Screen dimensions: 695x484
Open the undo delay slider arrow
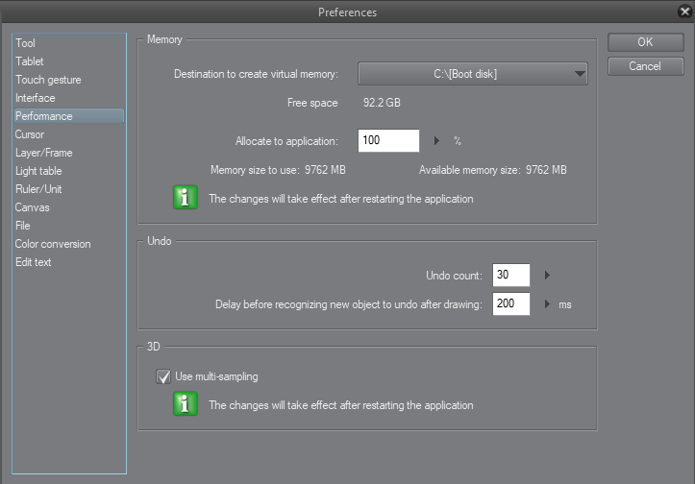[x=547, y=304]
